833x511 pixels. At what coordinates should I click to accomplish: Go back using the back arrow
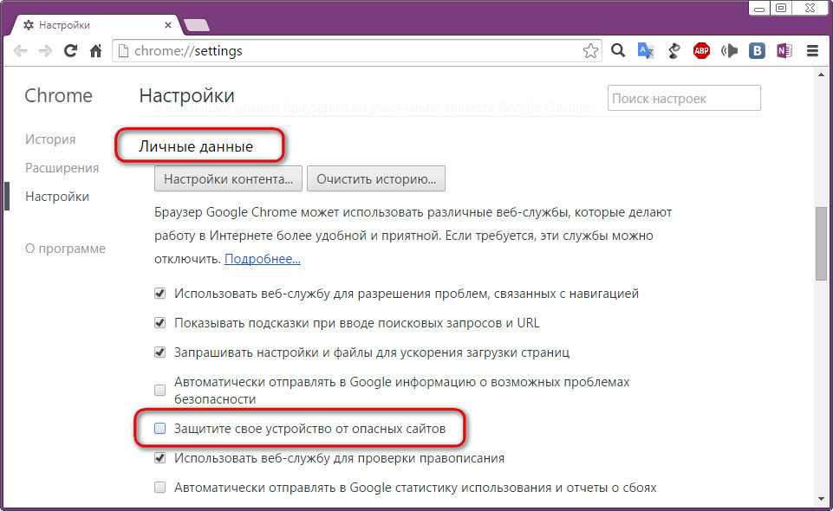pyautogui.click(x=20, y=51)
